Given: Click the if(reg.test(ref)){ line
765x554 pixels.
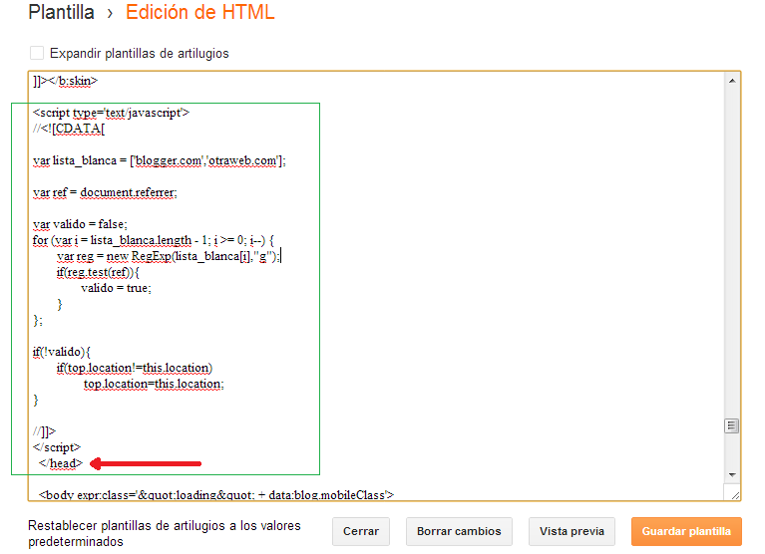Looking at the screenshot, I should (99, 272).
